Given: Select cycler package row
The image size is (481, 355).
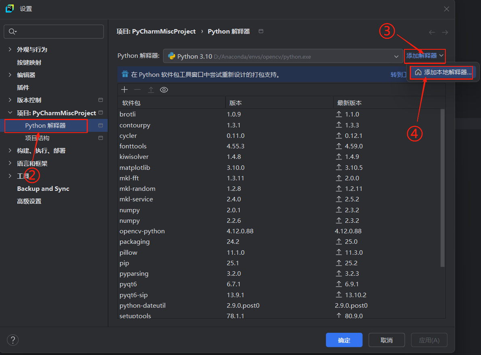Looking at the screenshot, I should [x=279, y=135].
